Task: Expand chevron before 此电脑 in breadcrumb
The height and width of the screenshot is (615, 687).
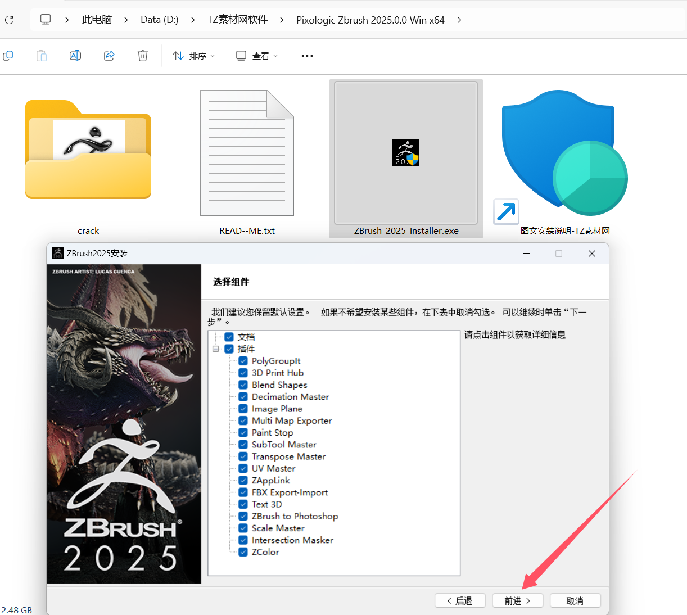Action: pos(67,20)
